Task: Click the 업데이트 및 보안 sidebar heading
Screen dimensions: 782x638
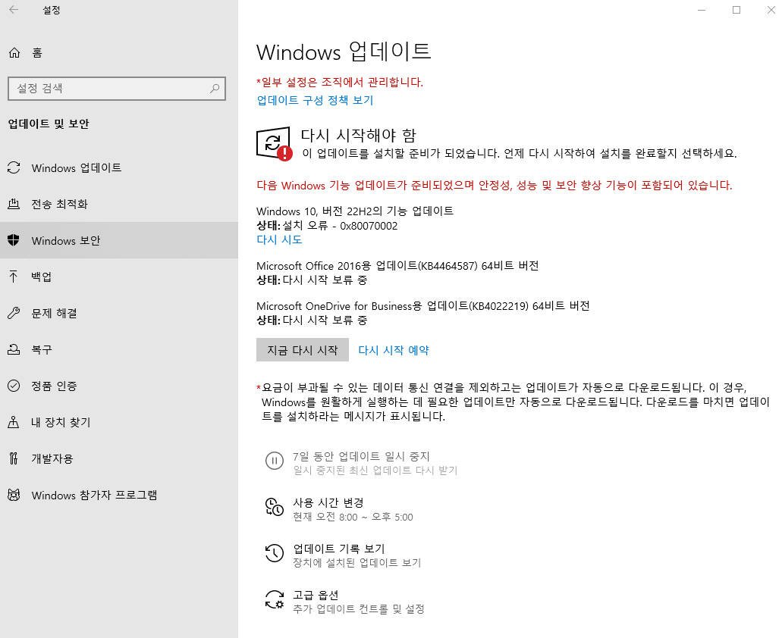Action: coord(49,124)
